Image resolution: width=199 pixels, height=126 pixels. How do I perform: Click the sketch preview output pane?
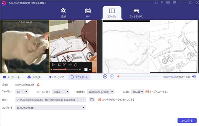[150, 47]
